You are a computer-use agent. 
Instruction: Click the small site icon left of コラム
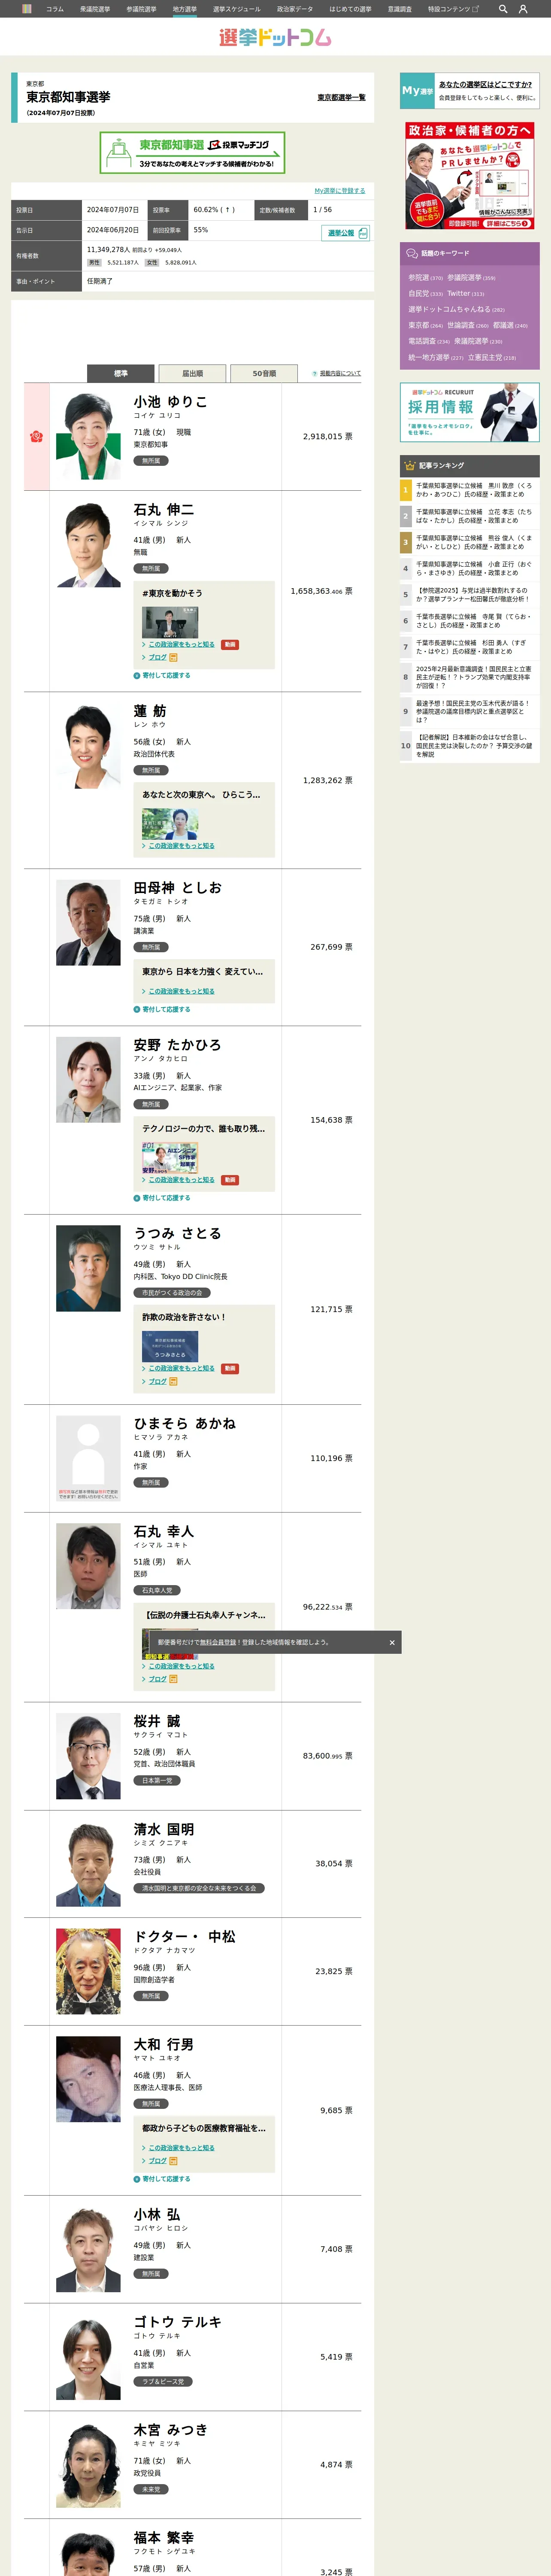[27, 9]
